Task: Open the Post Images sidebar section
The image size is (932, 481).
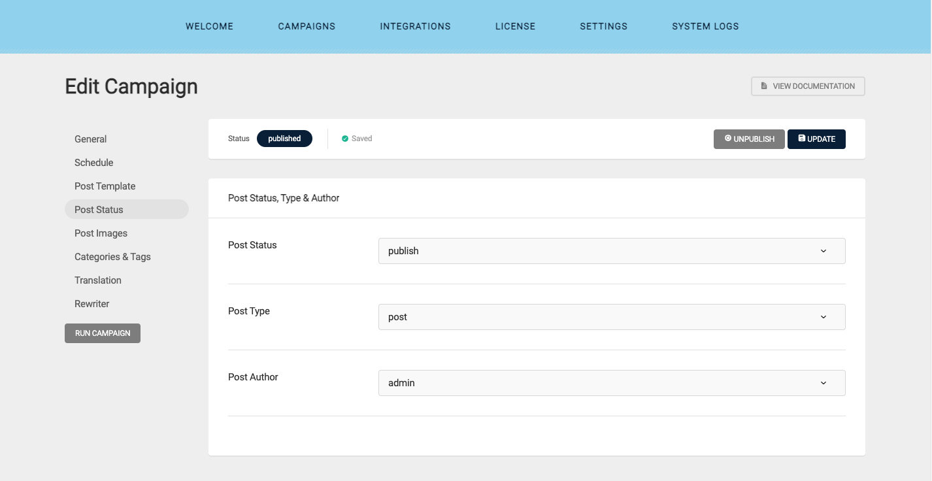Action: click(x=101, y=233)
